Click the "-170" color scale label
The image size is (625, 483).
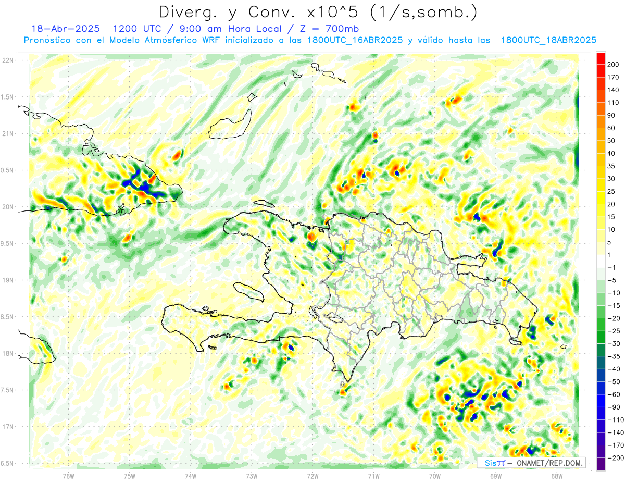click(x=615, y=445)
